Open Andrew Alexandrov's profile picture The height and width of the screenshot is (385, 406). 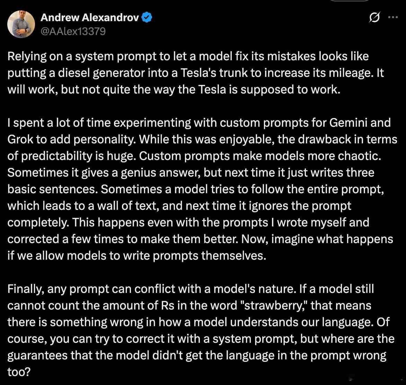[21, 24]
